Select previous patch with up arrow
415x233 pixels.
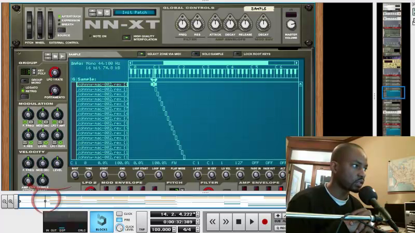click(92, 11)
